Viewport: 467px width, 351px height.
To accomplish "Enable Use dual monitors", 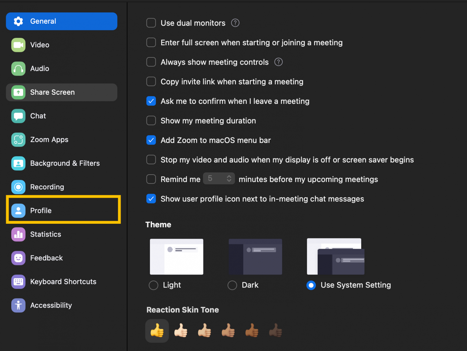I will (x=151, y=23).
